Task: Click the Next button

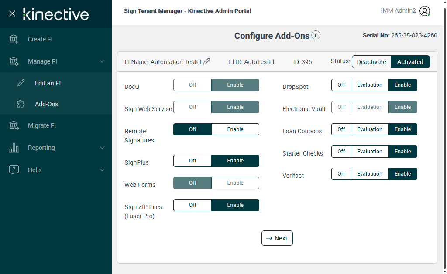Action: click(277, 238)
